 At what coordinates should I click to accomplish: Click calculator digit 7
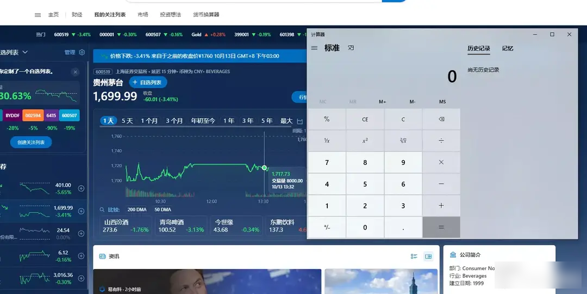click(327, 163)
